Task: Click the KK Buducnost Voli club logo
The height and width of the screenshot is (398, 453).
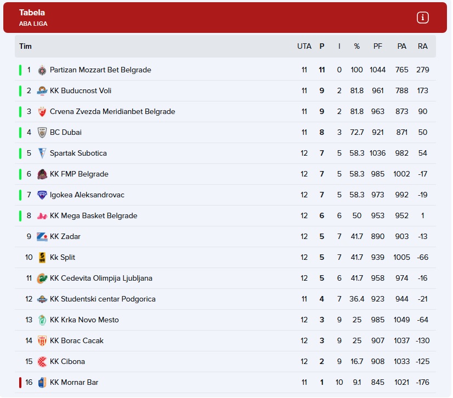Action: point(42,91)
